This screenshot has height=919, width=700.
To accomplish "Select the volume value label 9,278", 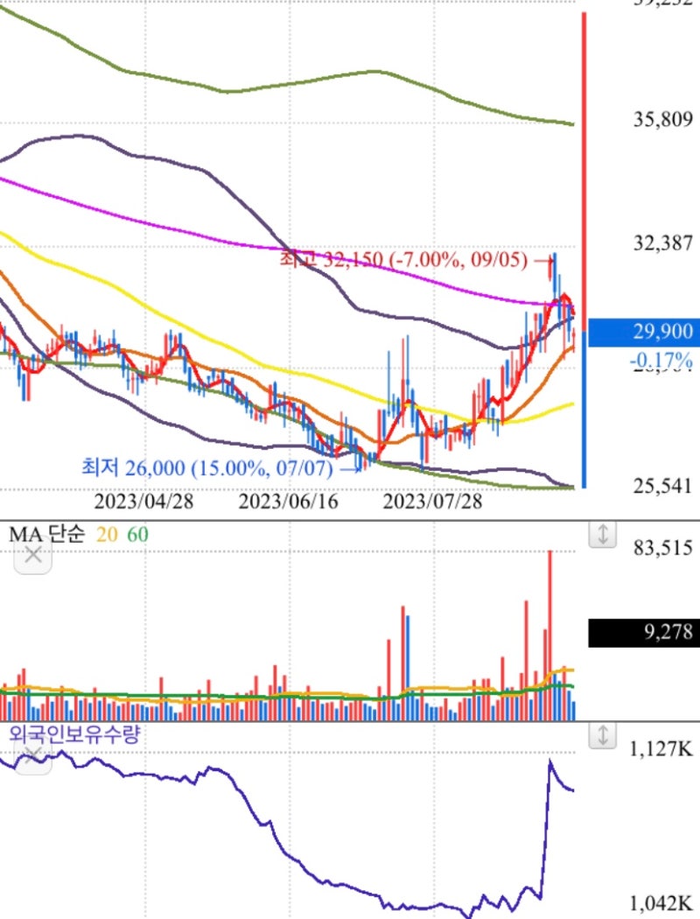I will [644, 633].
